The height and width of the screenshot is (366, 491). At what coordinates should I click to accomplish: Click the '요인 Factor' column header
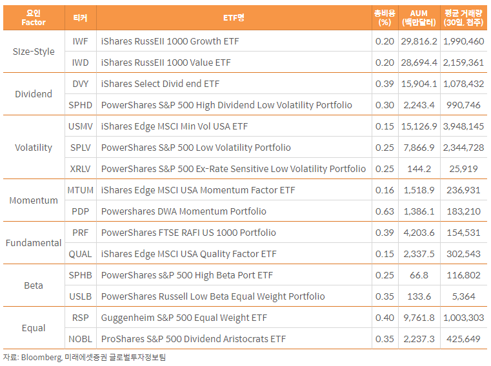click(x=34, y=18)
